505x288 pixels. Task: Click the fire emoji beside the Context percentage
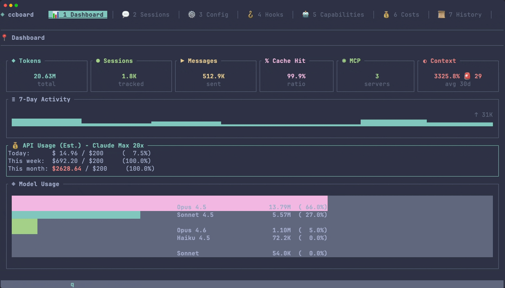467,76
